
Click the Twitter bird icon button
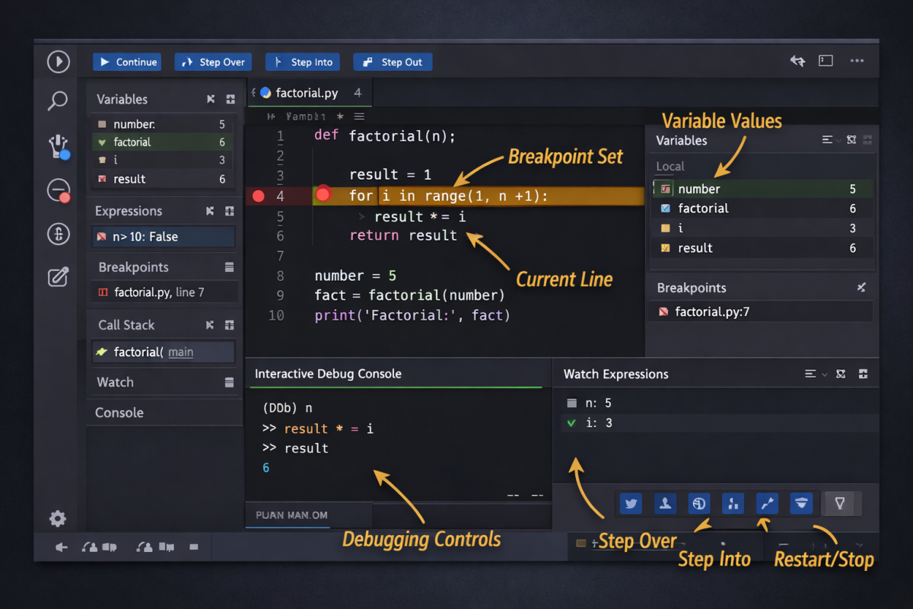tap(631, 503)
